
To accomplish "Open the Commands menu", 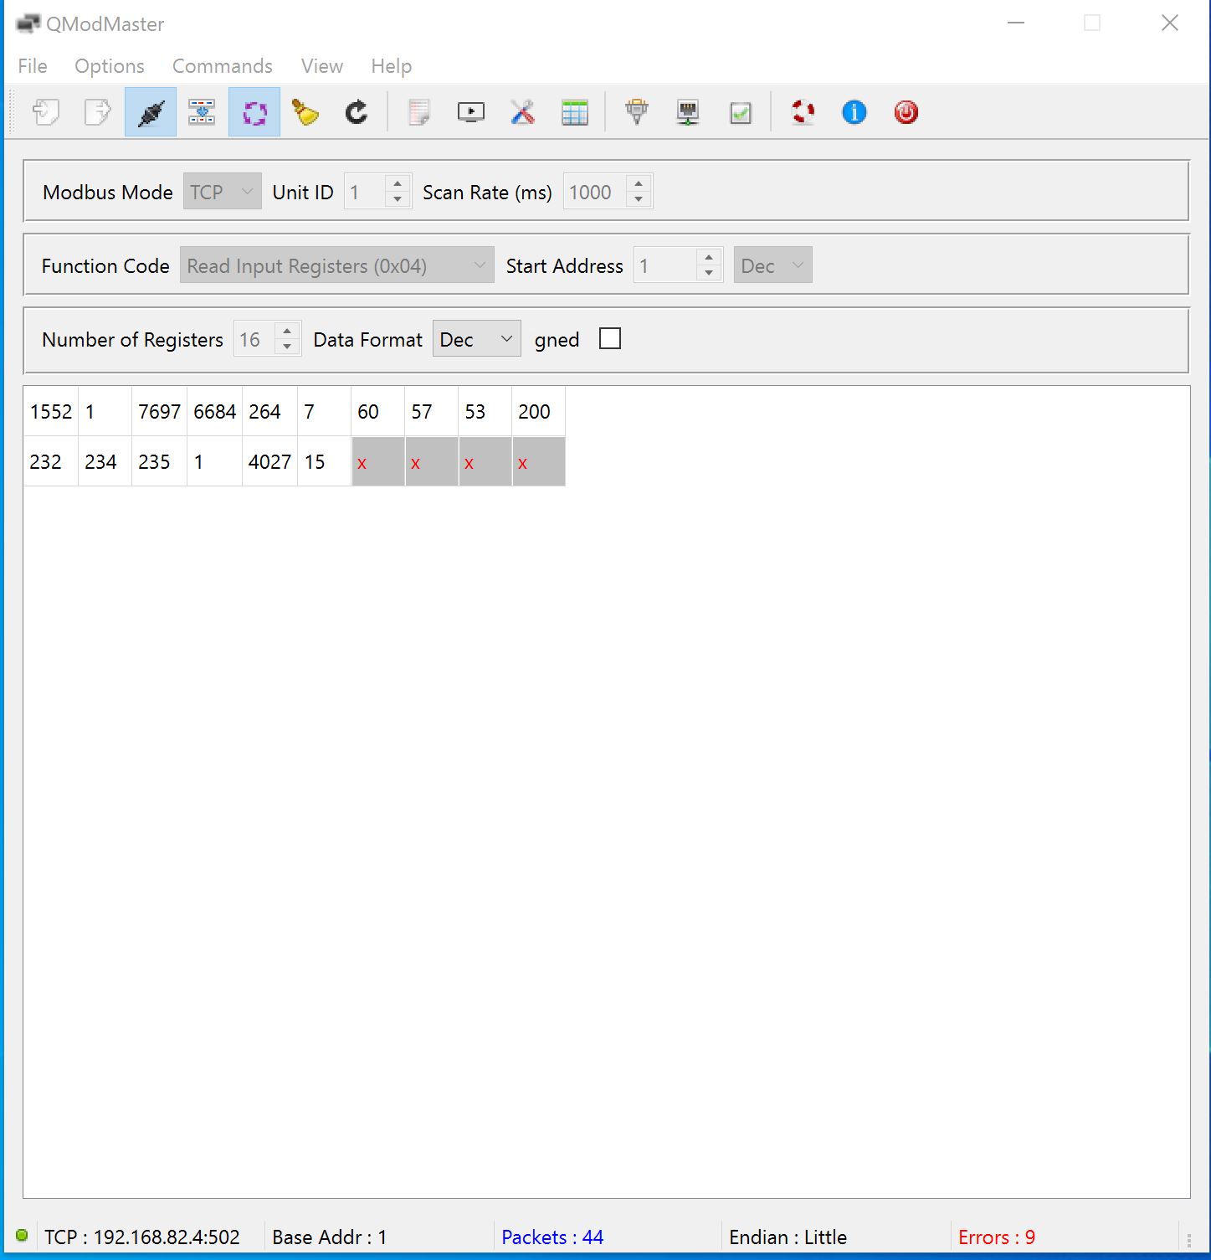I will [x=222, y=66].
